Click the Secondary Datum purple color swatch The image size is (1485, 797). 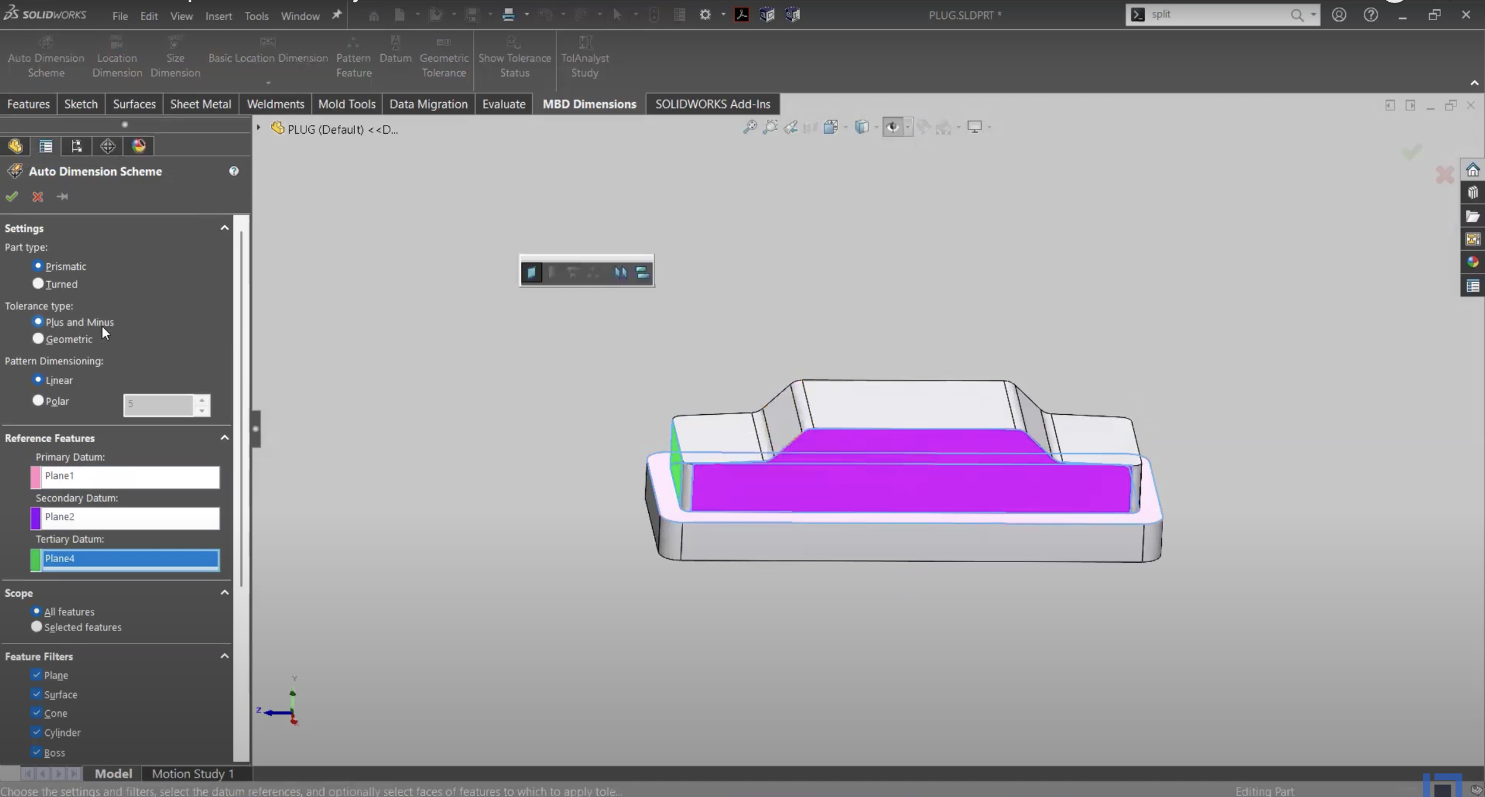(36, 518)
